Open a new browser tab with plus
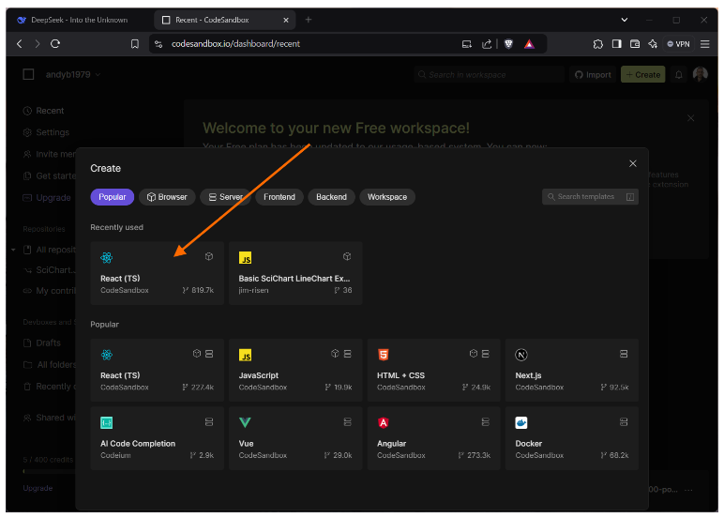This screenshot has width=724, height=518. tap(309, 20)
